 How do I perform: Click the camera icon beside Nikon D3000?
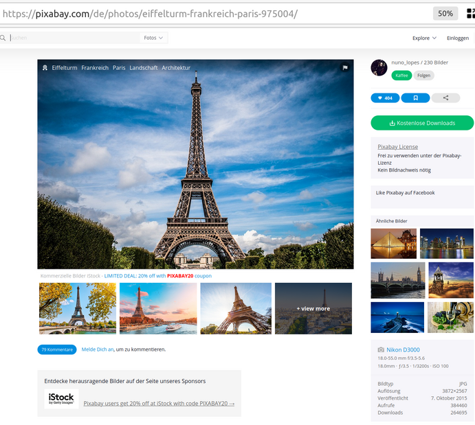click(x=381, y=349)
